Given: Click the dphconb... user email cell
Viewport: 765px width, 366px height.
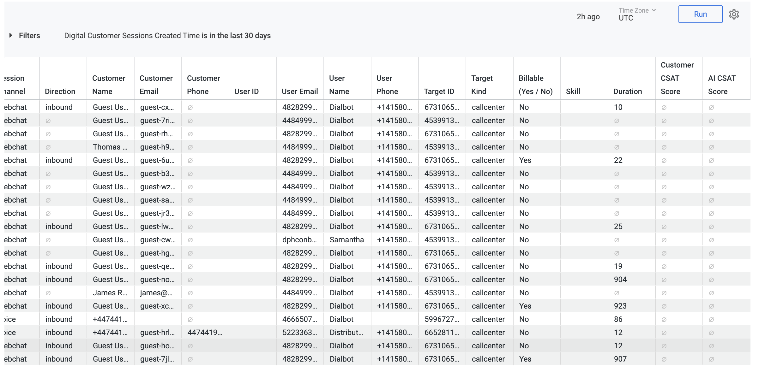Looking at the screenshot, I should [299, 240].
